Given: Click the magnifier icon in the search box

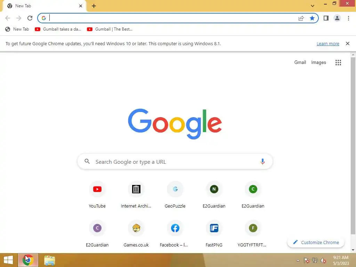Looking at the screenshot, I should (x=87, y=161).
